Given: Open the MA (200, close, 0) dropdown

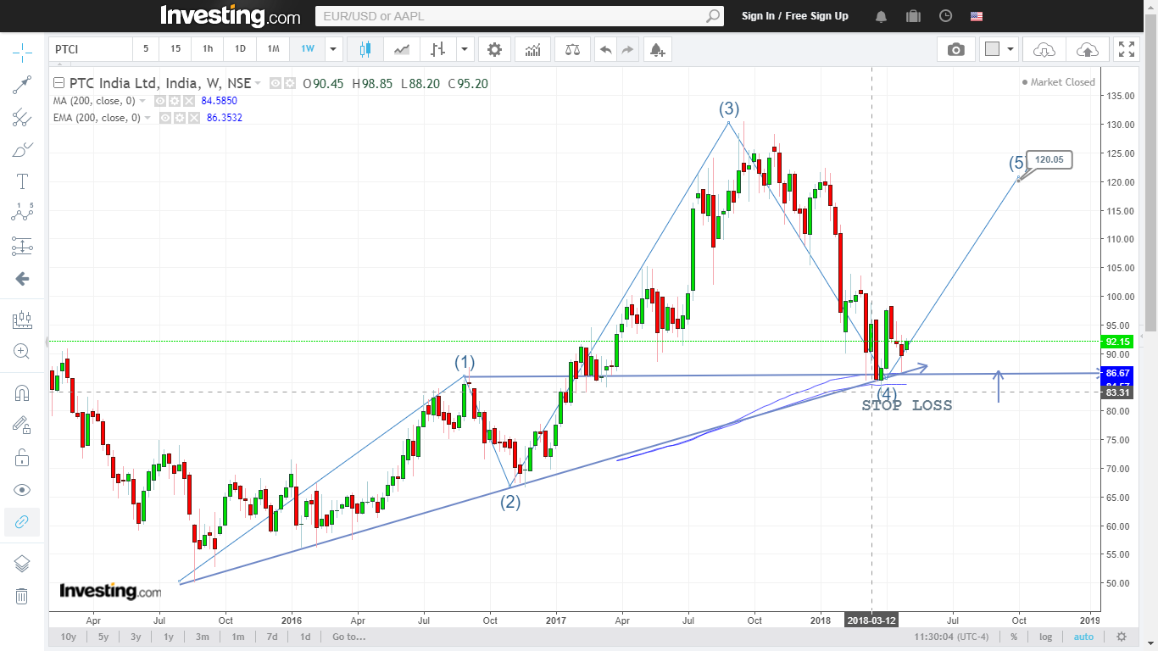Looking at the screenshot, I should (142, 101).
